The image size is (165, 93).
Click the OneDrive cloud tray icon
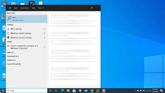[138, 91]
